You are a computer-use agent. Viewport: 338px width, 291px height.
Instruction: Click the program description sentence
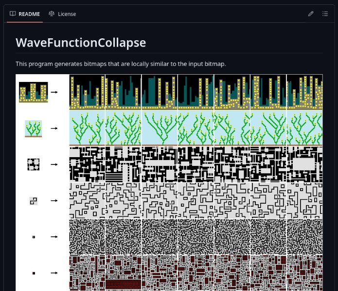coord(121,64)
